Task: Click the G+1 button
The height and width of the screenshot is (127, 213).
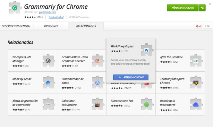Action: pyautogui.click(x=198, y=26)
